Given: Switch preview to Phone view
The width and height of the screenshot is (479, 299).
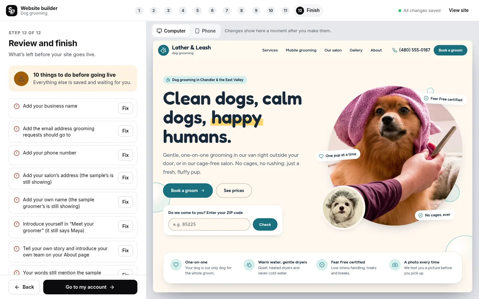Looking at the screenshot, I should coord(205,31).
